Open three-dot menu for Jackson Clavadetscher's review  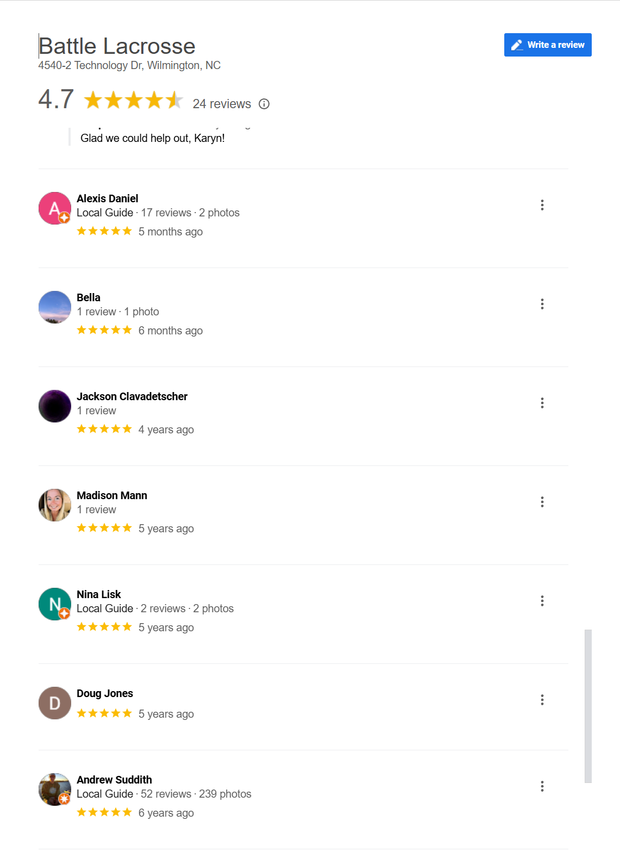click(542, 403)
